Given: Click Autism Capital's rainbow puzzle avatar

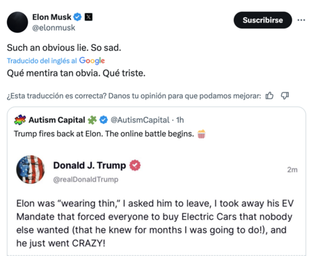Looking at the screenshot, I should [20, 120].
